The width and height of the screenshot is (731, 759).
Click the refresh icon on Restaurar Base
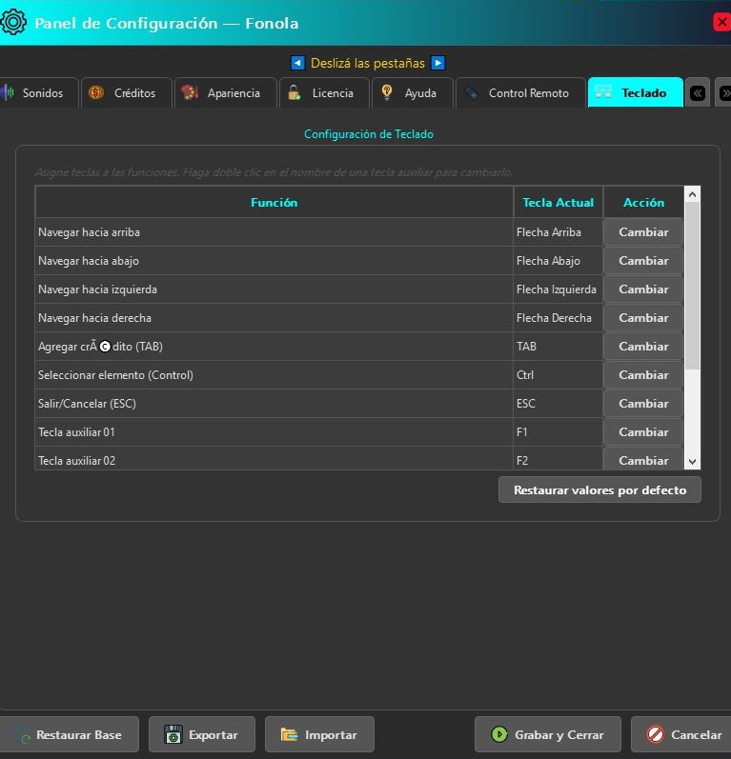pyautogui.click(x=22, y=735)
